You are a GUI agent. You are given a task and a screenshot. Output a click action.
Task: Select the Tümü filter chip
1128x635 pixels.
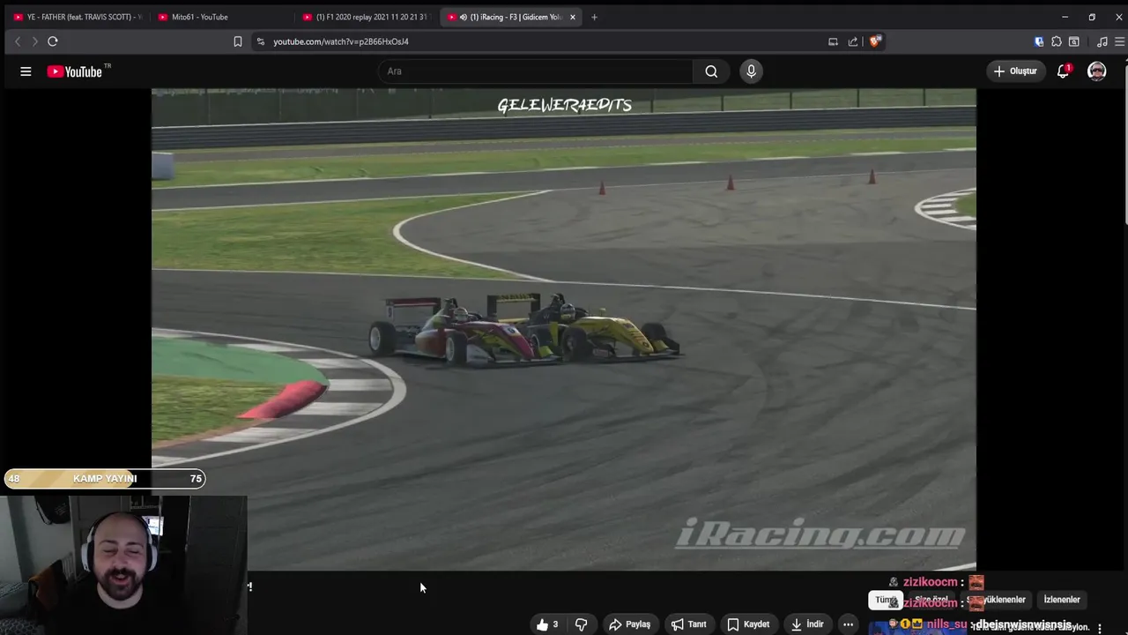(x=886, y=600)
